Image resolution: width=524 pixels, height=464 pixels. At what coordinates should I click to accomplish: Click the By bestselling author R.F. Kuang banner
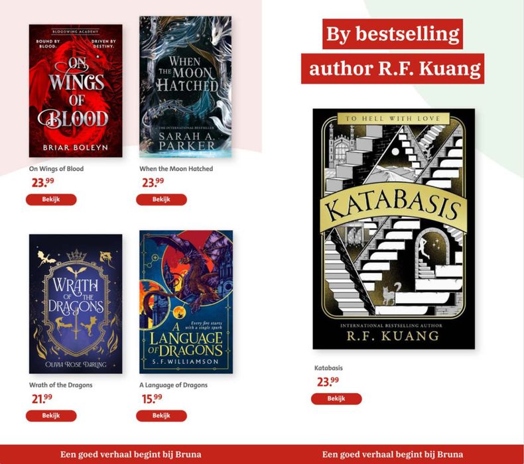tap(393, 51)
